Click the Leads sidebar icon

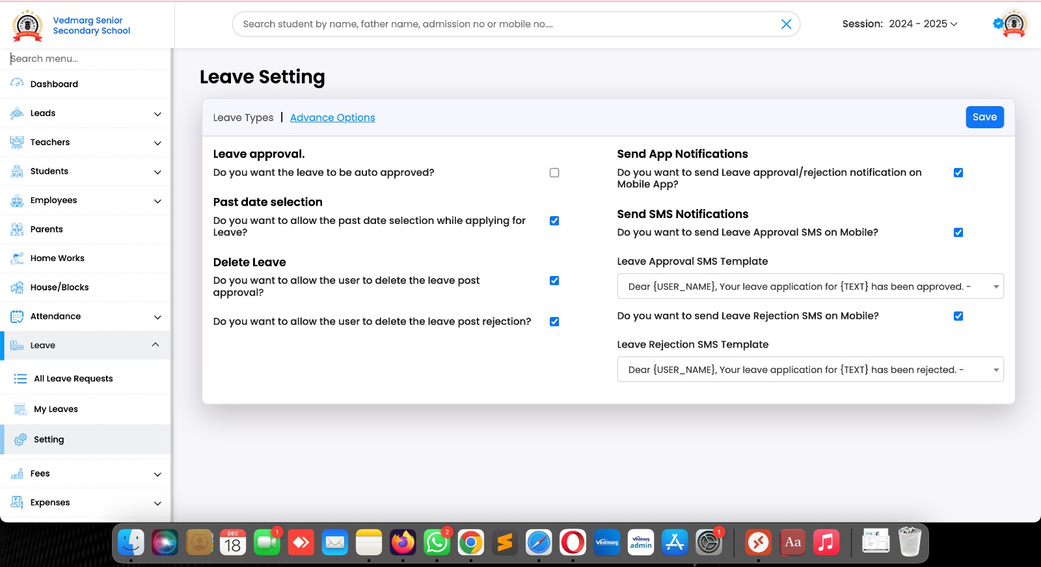[x=17, y=113]
